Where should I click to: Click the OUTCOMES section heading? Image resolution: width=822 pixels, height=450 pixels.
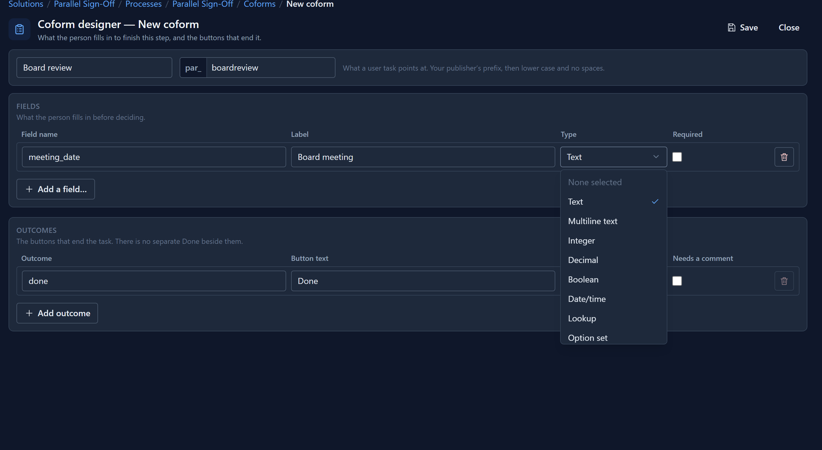(x=37, y=230)
